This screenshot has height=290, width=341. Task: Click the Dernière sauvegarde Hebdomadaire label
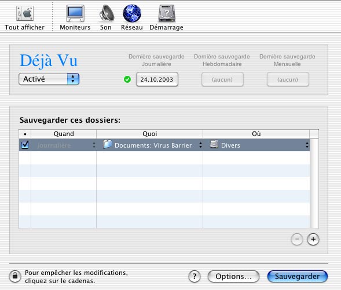[222, 60]
